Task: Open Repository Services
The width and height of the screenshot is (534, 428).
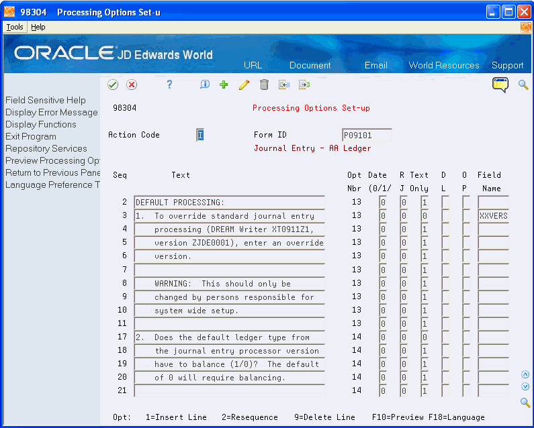Action: coord(46,149)
